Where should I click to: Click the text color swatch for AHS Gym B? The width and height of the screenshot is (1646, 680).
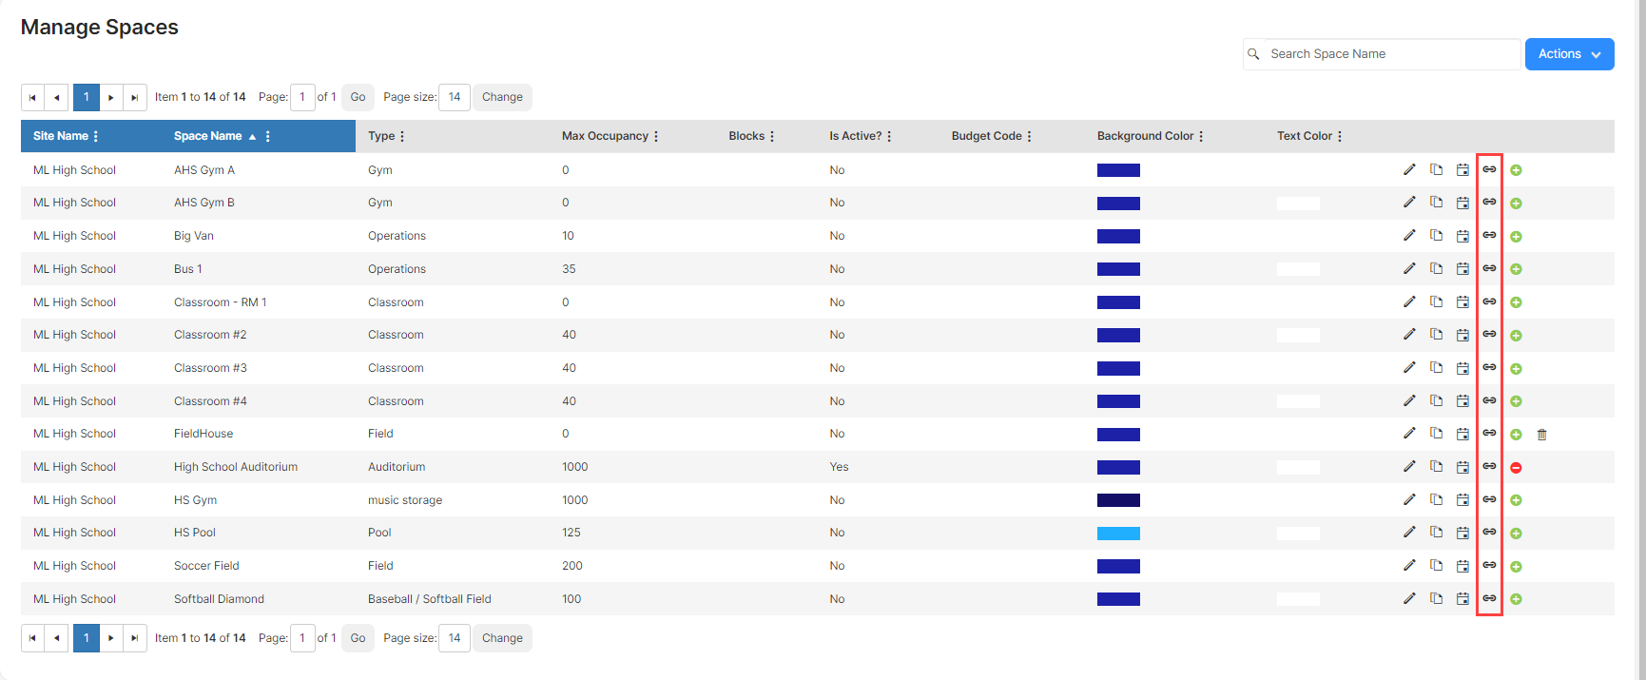click(x=1298, y=204)
